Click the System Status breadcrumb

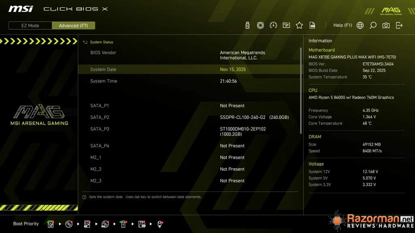(x=101, y=42)
